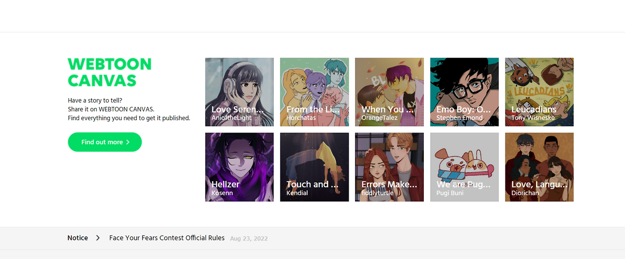Open the Emo Boy comic by Stephen Emond

[x=464, y=92]
